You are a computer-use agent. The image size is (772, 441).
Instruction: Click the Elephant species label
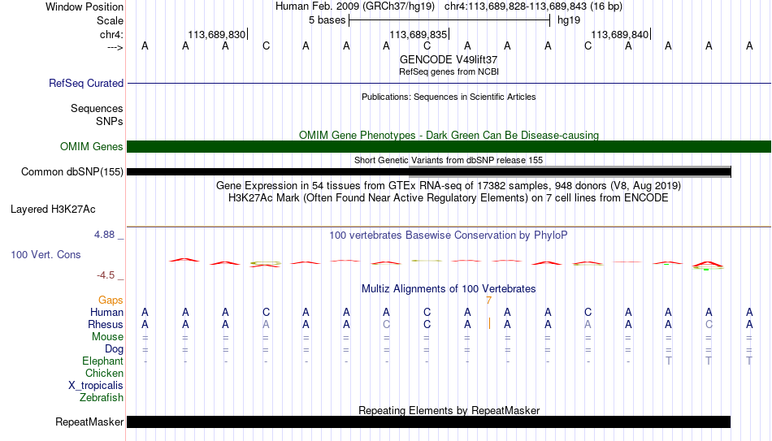[102, 361]
